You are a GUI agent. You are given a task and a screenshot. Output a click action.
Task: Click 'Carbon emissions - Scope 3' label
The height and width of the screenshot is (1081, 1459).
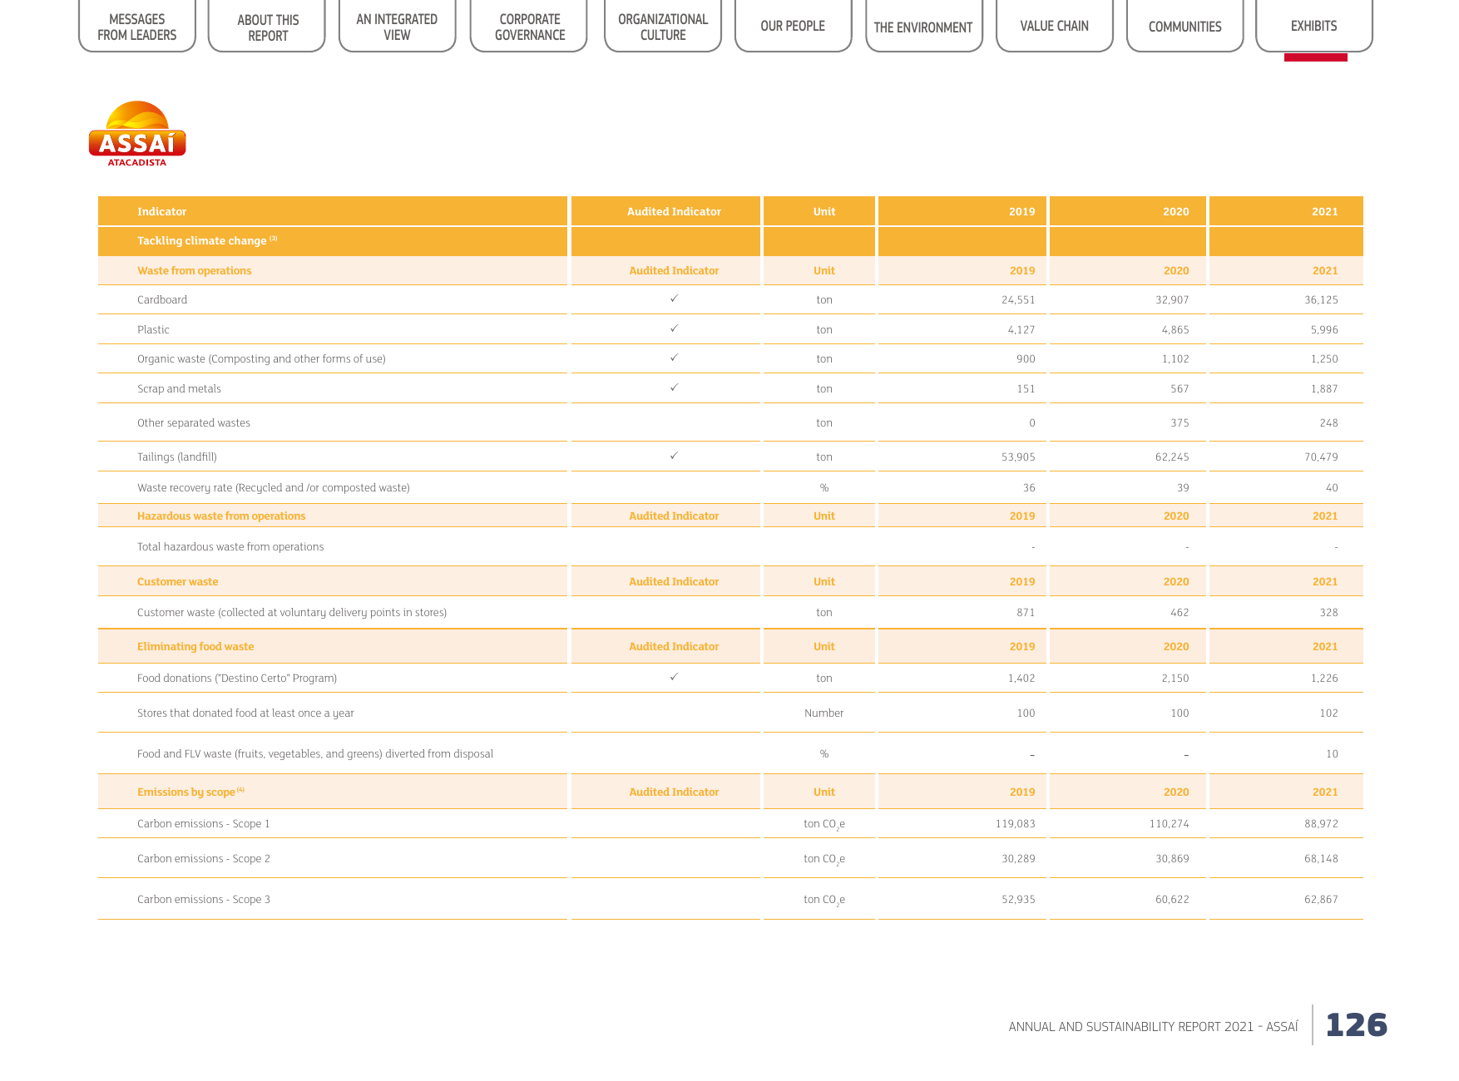[x=204, y=899]
